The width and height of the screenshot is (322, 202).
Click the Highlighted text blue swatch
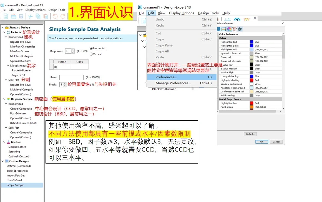251,42
